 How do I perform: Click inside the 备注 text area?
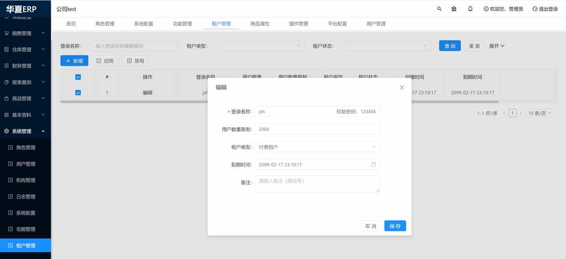317,184
